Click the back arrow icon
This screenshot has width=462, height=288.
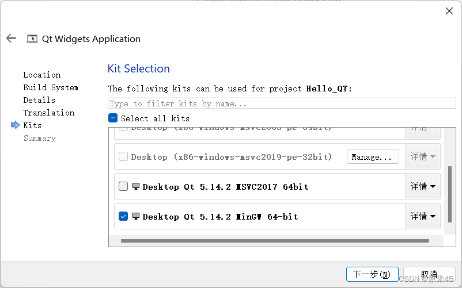click(x=11, y=39)
